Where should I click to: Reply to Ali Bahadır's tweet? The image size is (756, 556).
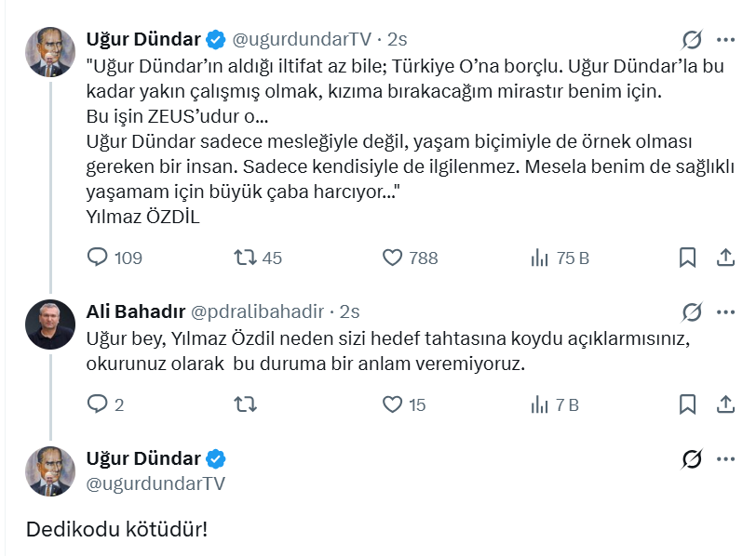(99, 404)
